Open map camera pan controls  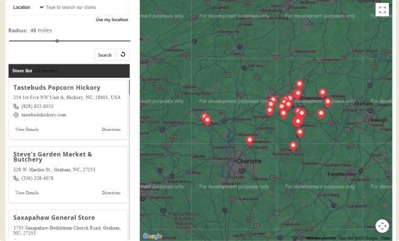pyautogui.click(x=382, y=226)
